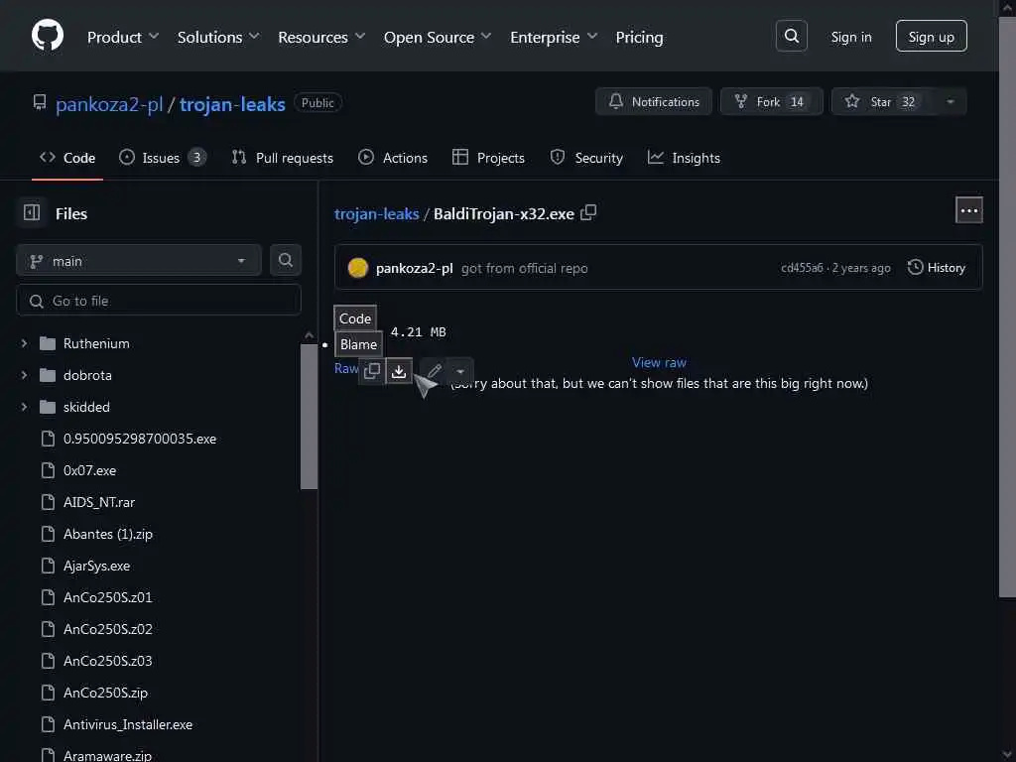Screen dimensions: 1016x762
Task: Expand the Enterprise menu
Action: tap(554, 37)
